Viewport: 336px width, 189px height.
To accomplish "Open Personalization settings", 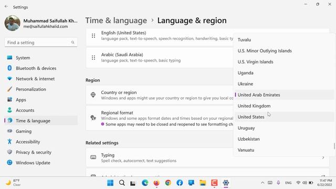I will click(41, 89).
